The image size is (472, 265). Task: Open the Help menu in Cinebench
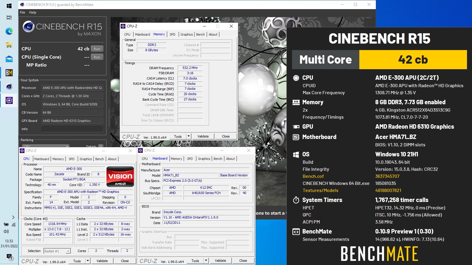coord(33,12)
